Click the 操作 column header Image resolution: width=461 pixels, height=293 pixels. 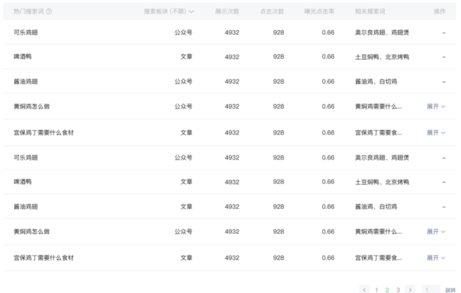pos(439,12)
